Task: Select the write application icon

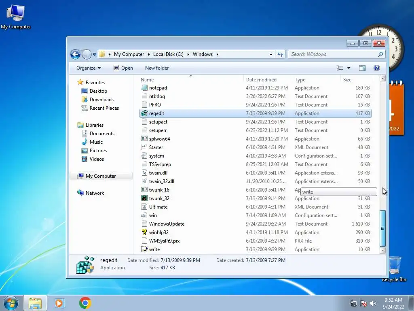Action: [x=144, y=249]
